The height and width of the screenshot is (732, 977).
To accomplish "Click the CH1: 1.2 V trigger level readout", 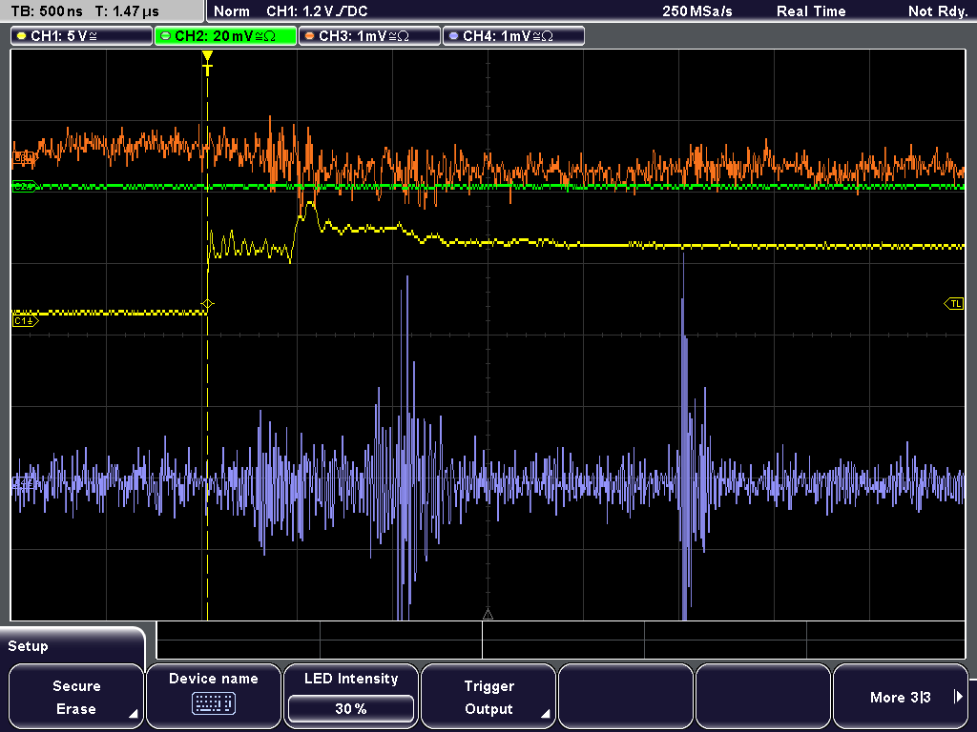I will [x=317, y=11].
